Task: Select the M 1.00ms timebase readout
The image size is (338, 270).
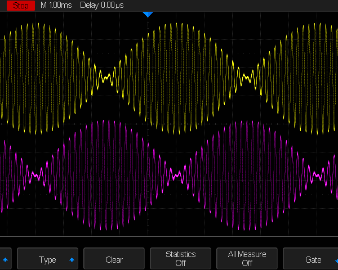Action: click(57, 5)
